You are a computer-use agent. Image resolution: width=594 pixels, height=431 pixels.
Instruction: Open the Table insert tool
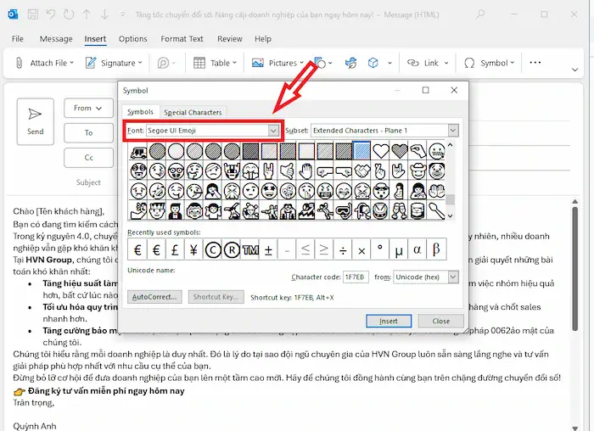click(x=199, y=63)
